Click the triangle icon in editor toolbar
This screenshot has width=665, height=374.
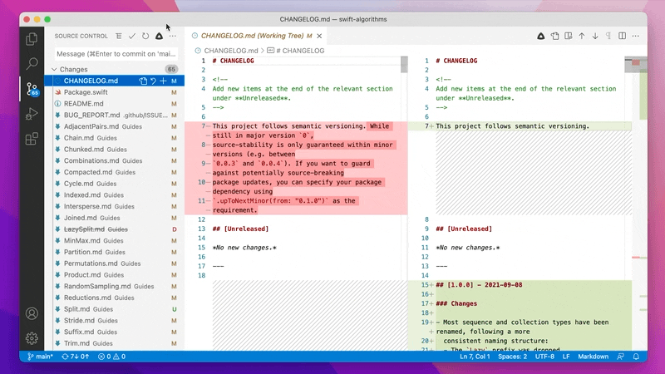pos(541,36)
